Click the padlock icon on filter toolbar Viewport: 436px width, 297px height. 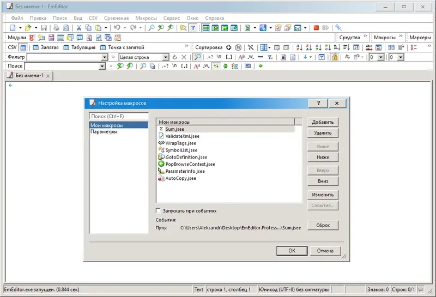[335, 57]
